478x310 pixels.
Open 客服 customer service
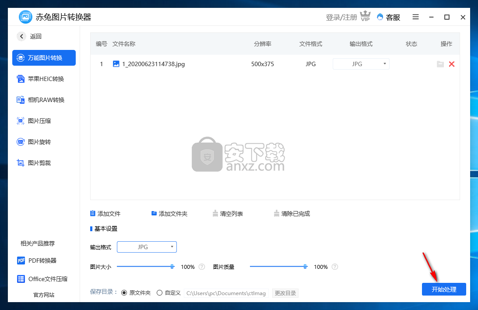coord(389,17)
